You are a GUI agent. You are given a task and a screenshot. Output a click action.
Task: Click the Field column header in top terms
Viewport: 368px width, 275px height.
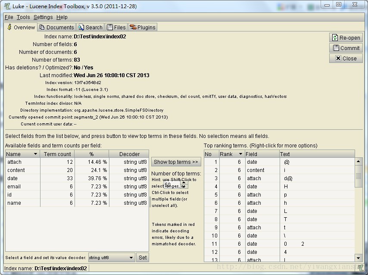tap(262, 154)
